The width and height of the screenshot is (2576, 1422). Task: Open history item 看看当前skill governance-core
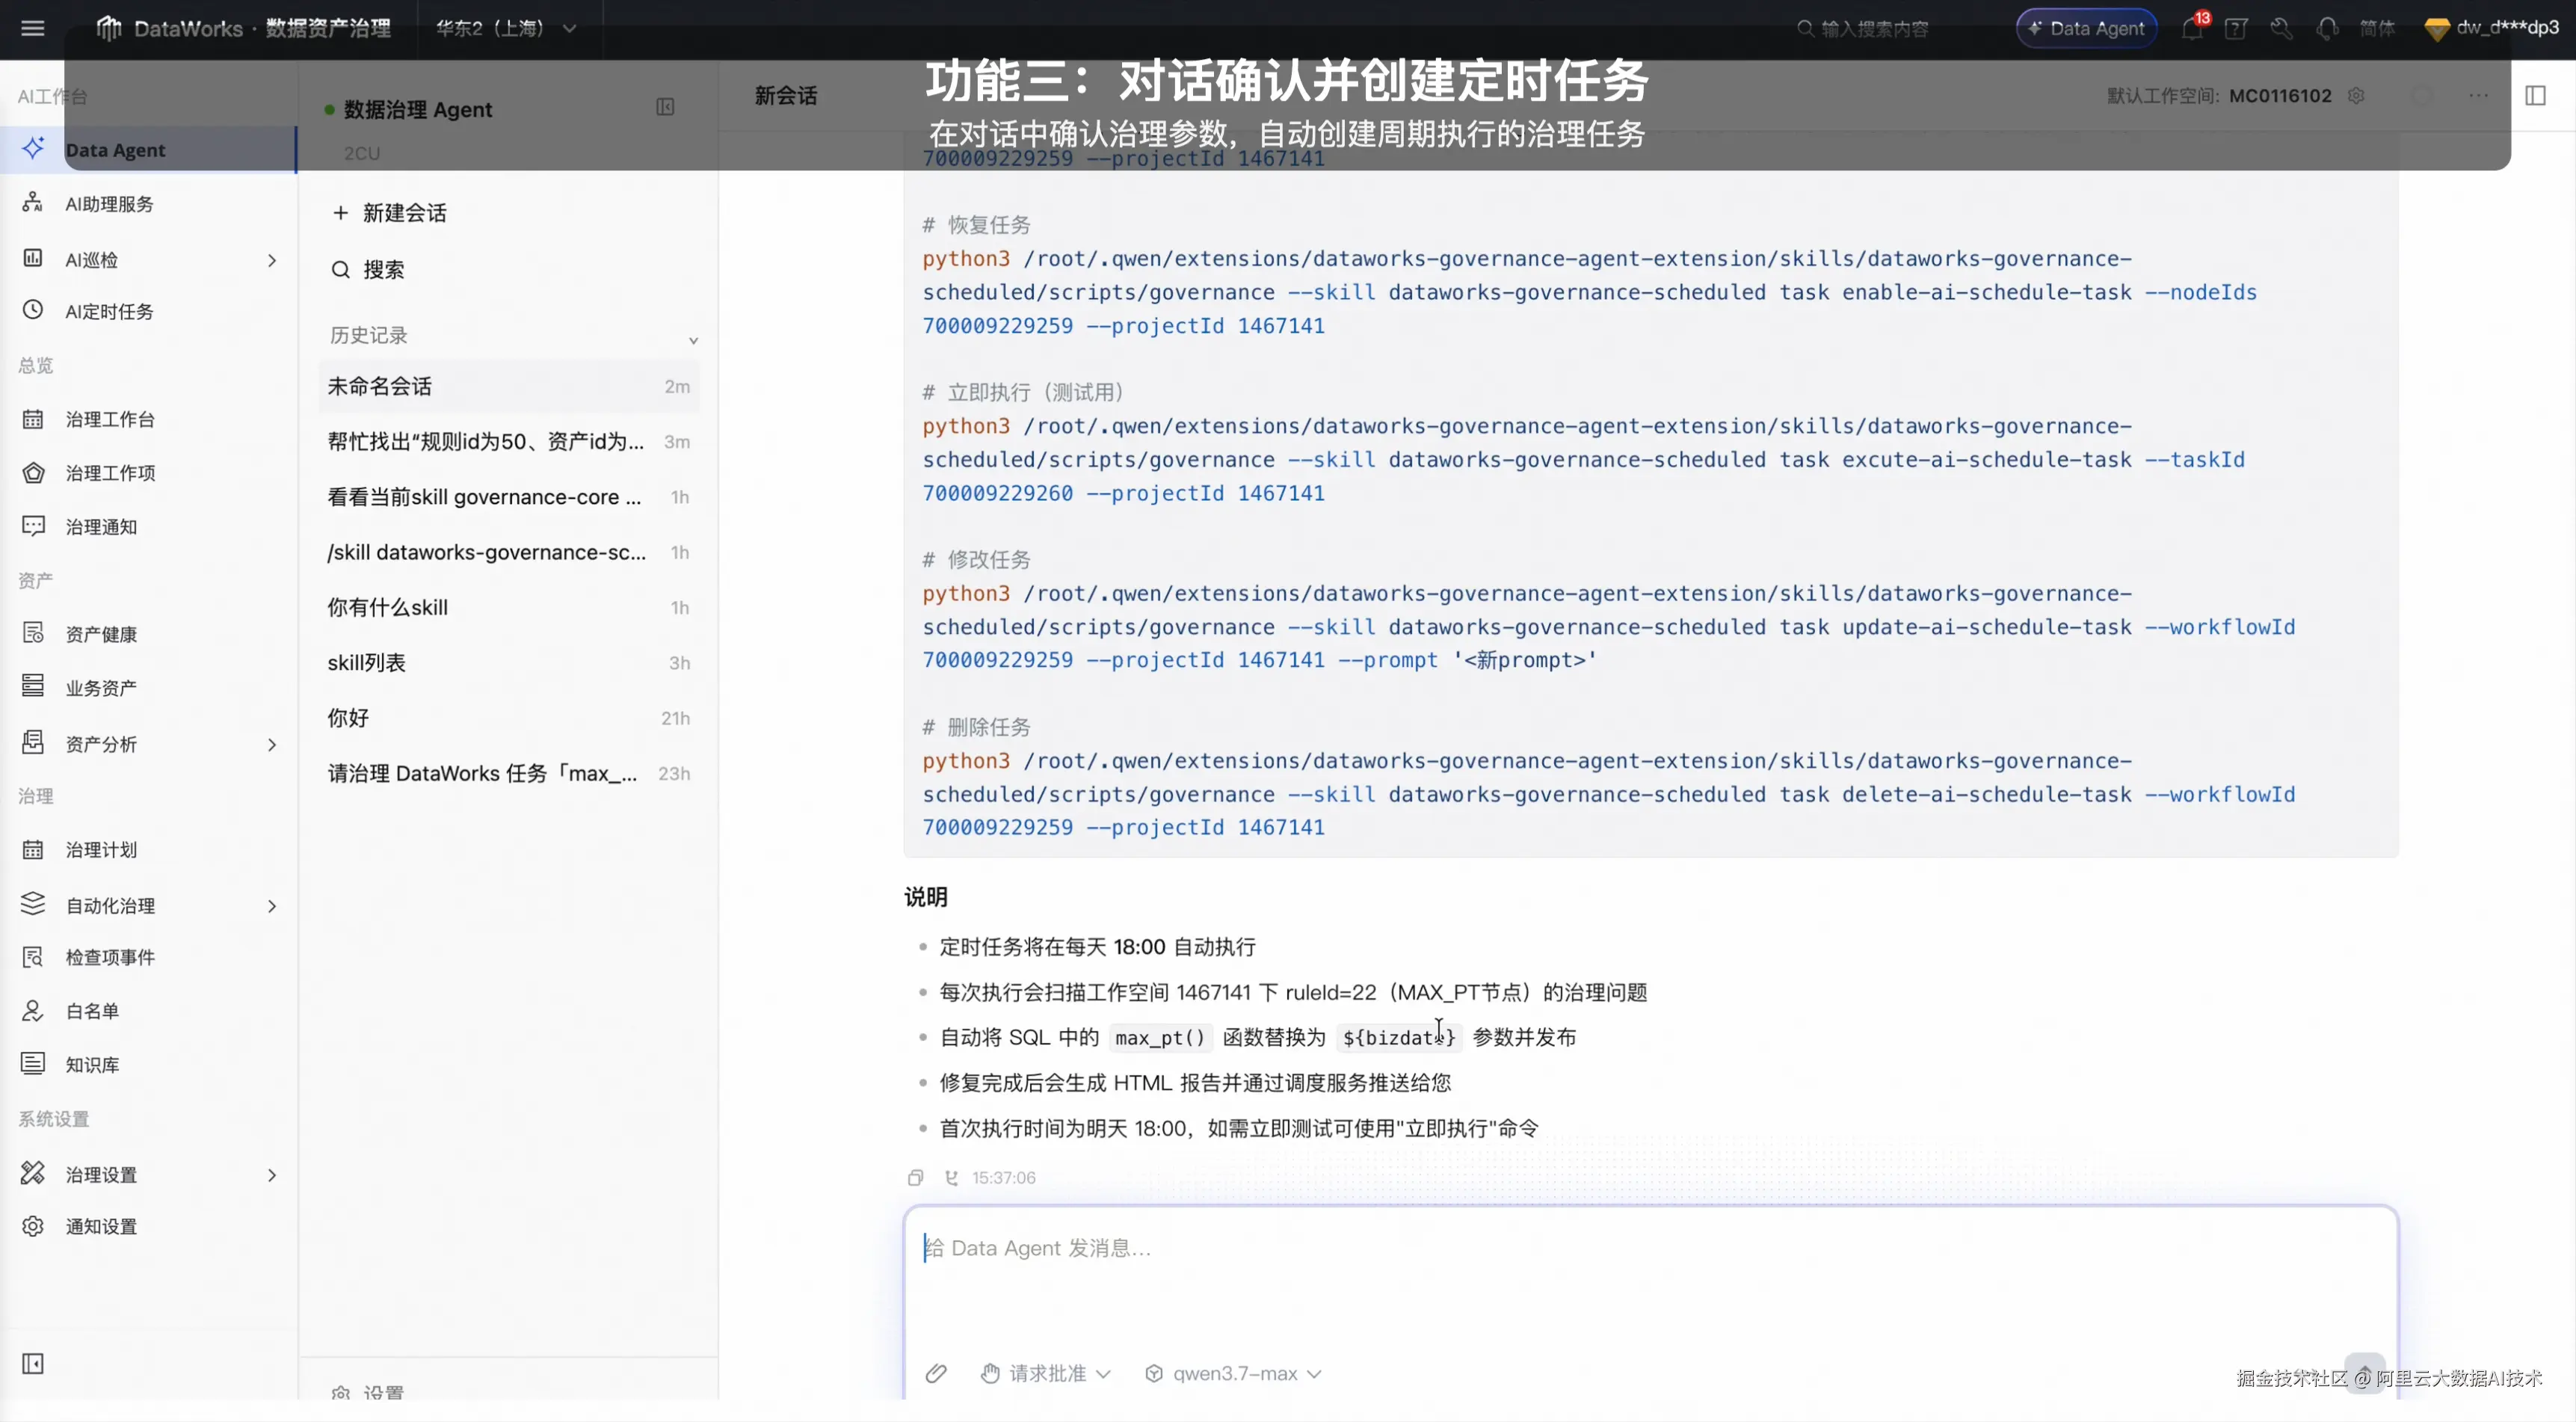[x=509, y=497]
